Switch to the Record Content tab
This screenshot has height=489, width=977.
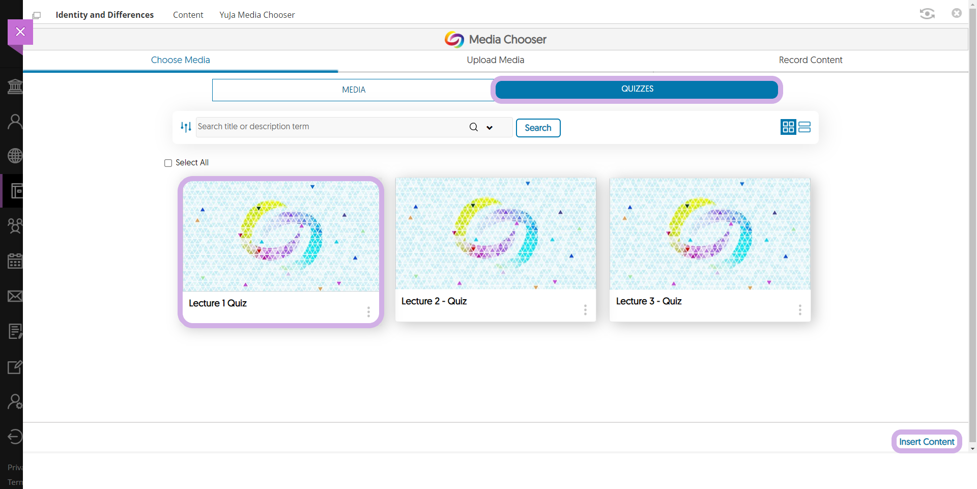pos(810,60)
